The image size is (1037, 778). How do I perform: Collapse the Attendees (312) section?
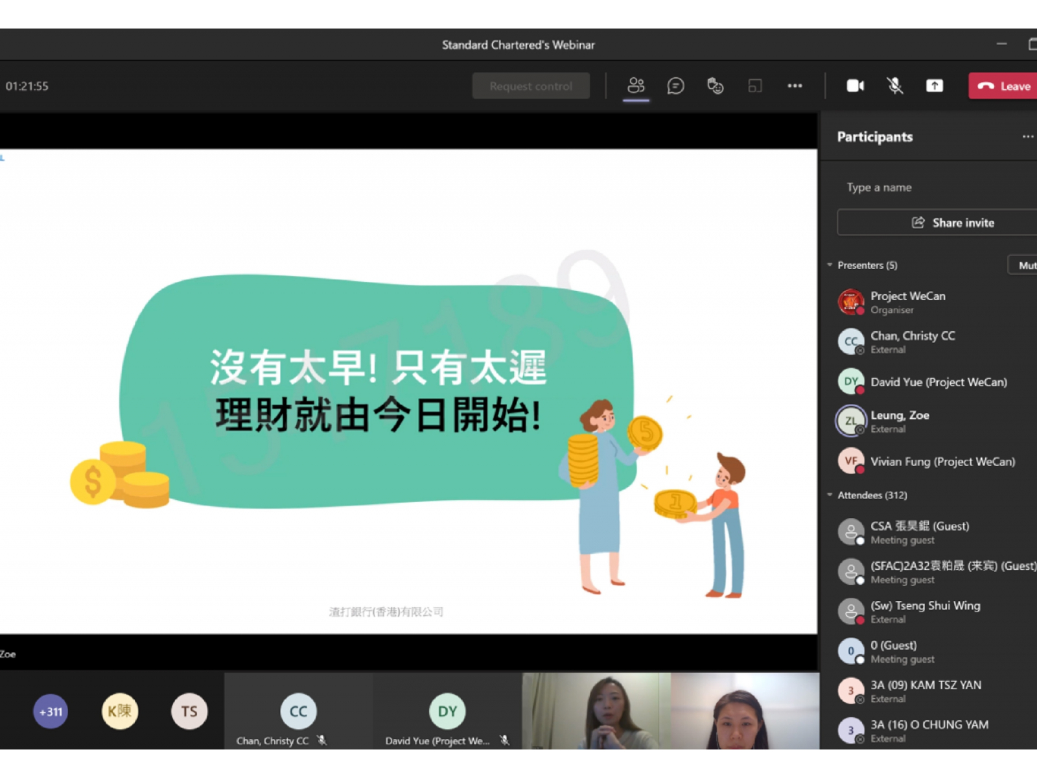(x=830, y=495)
